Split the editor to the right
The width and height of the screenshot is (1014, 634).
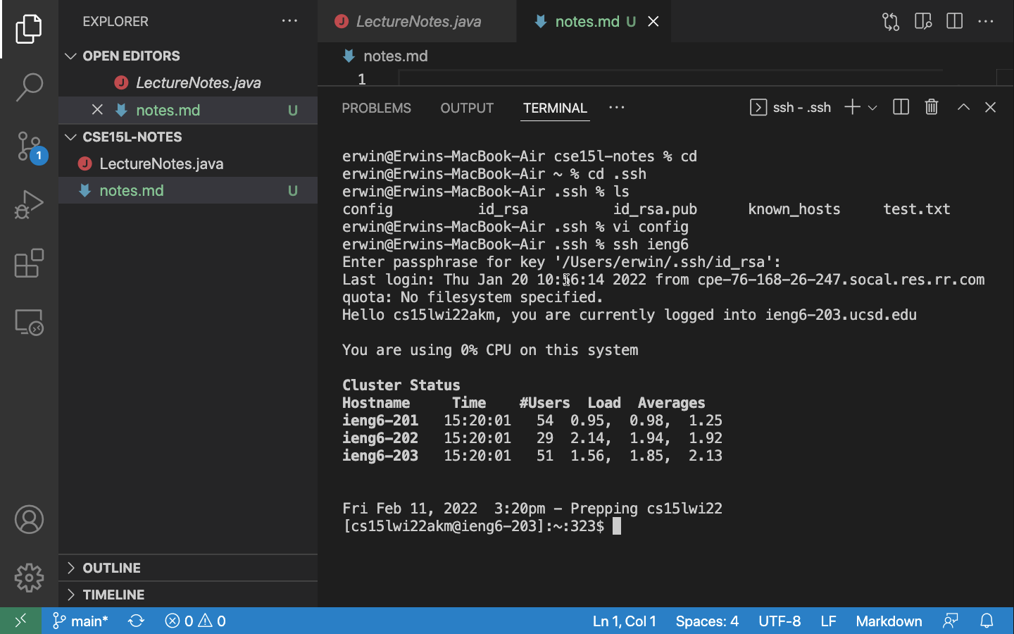pyautogui.click(x=955, y=21)
